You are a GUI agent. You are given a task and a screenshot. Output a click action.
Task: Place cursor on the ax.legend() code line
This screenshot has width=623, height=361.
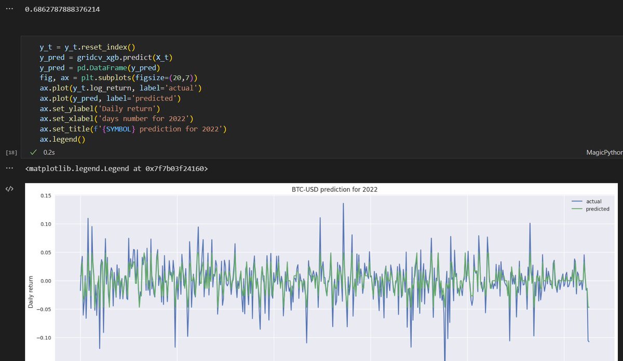(x=62, y=139)
